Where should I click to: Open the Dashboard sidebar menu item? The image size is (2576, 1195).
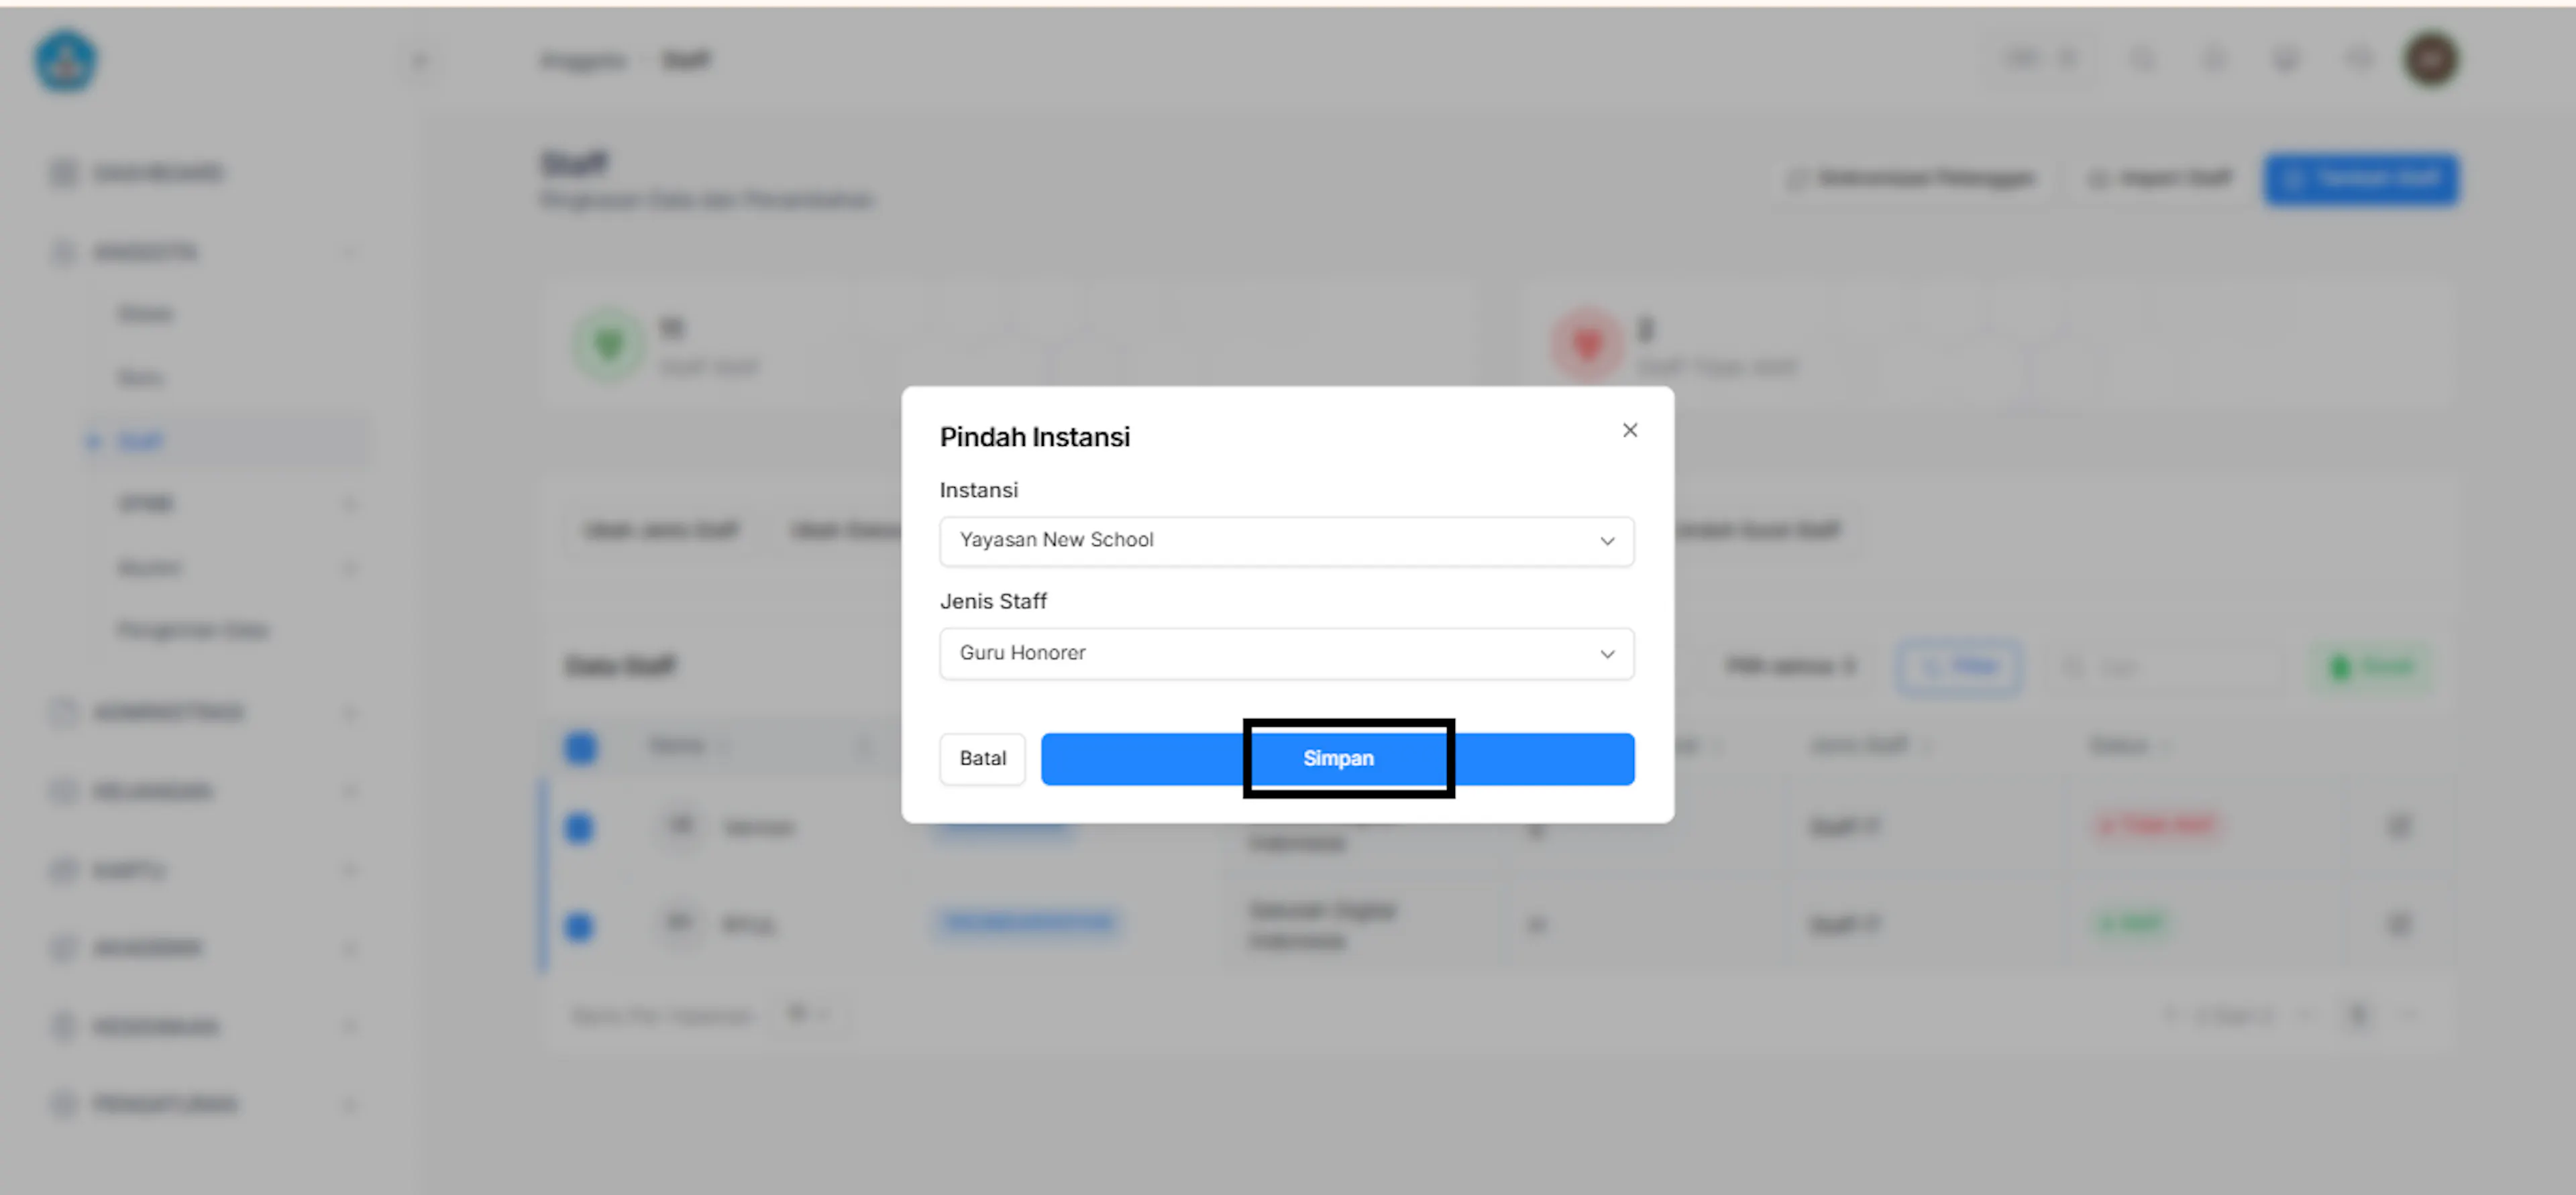tap(157, 173)
